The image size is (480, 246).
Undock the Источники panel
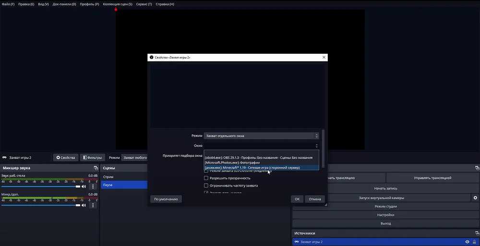click(x=477, y=234)
